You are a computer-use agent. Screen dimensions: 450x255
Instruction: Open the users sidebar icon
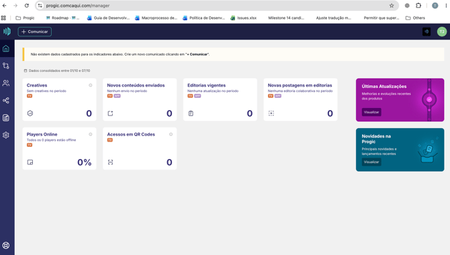point(6,83)
